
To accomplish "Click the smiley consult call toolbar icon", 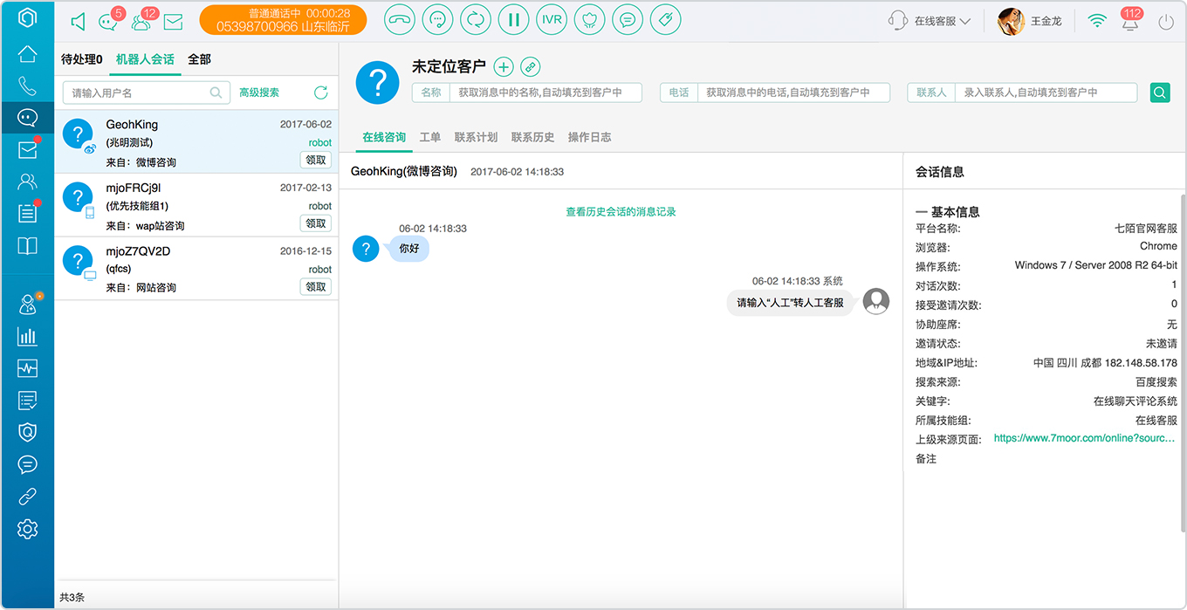I will tap(437, 20).
